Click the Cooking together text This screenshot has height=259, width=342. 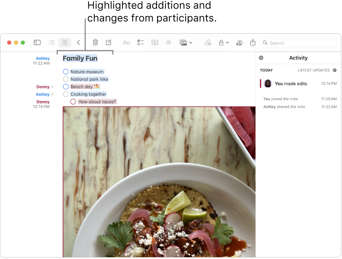[88, 94]
